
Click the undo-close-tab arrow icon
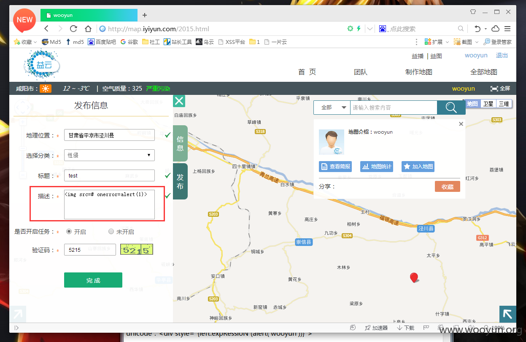477,29
